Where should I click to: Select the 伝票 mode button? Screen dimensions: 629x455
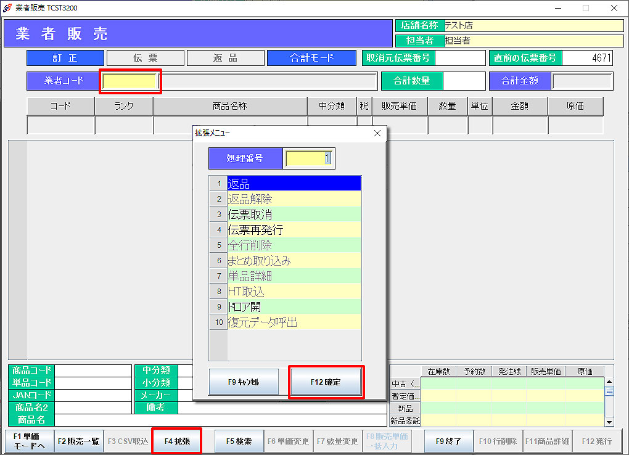(x=145, y=58)
